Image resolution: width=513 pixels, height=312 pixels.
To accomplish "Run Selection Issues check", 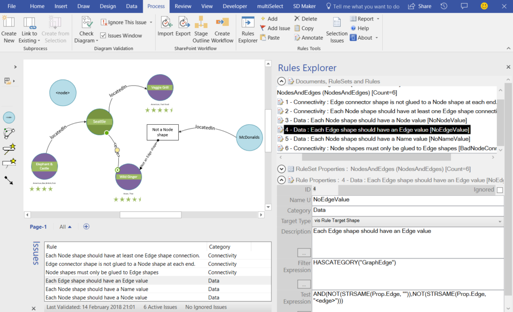I will pos(337,28).
